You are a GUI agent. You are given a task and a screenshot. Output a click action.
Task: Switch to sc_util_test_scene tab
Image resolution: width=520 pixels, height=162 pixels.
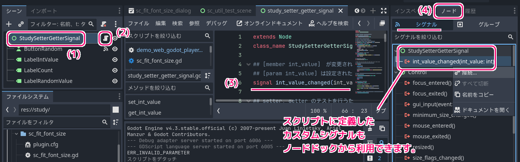(226, 11)
